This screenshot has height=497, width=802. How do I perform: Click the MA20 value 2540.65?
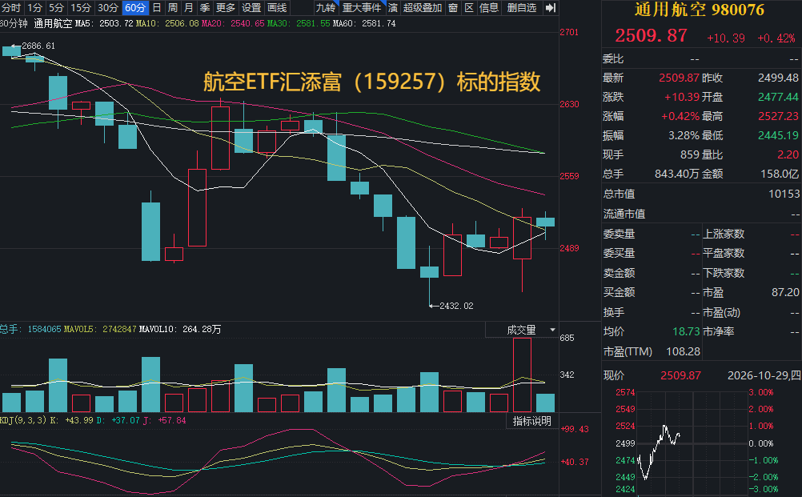247,23
